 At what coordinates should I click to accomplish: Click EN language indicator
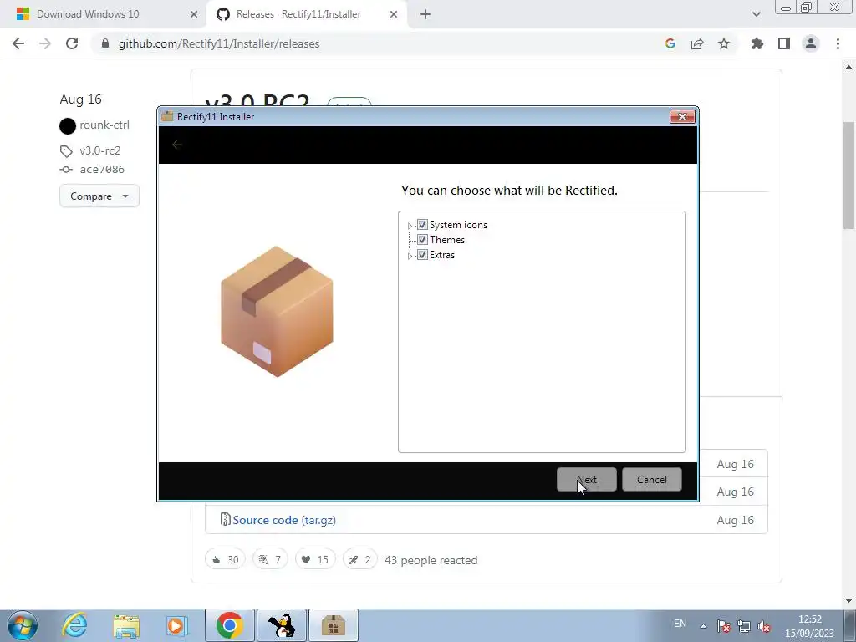point(680,624)
